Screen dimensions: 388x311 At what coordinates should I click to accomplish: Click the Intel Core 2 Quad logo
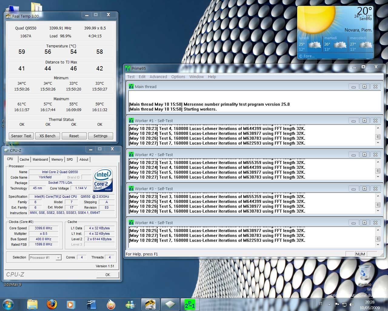(x=103, y=180)
